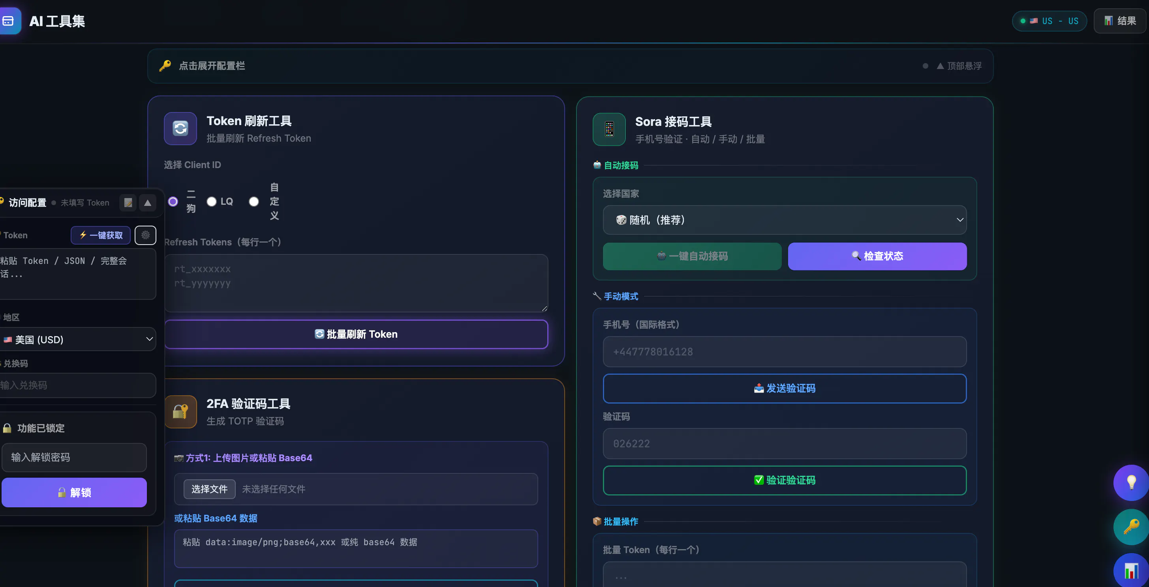The height and width of the screenshot is (587, 1149).
Task: Click the notepad edit icon in 访问配置
Action: pyautogui.click(x=128, y=203)
